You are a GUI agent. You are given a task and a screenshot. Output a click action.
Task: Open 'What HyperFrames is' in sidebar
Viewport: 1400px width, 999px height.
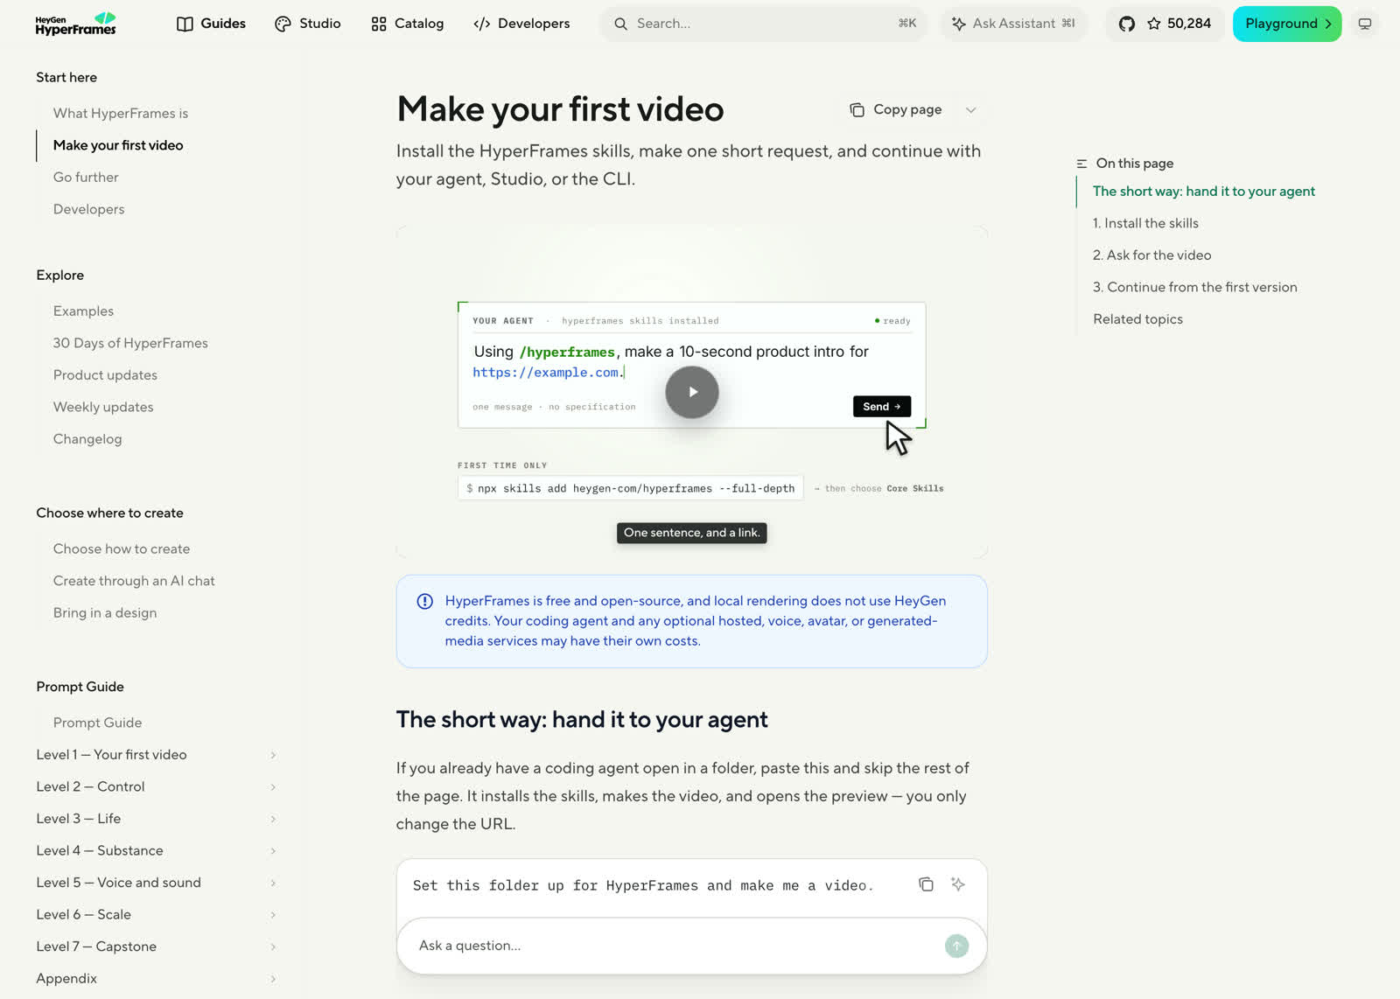(121, 113)
